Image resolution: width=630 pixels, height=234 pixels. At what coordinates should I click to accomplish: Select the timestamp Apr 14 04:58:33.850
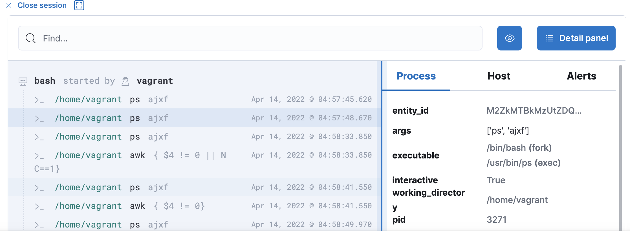[x=311, y=136]
